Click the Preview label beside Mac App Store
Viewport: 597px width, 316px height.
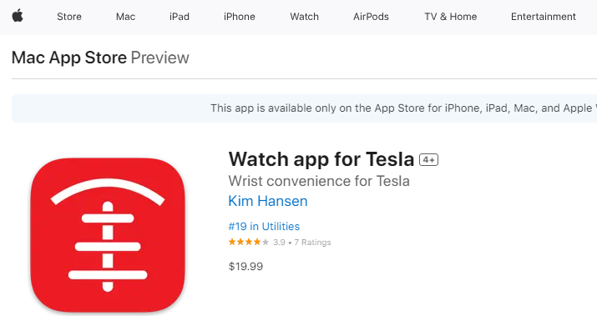point(160,58)
